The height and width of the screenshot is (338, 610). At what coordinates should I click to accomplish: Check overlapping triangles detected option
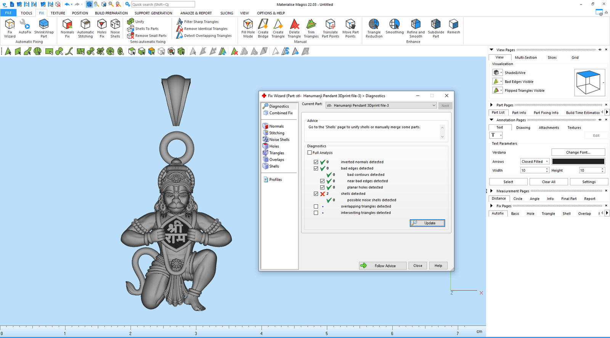[316, 206]
